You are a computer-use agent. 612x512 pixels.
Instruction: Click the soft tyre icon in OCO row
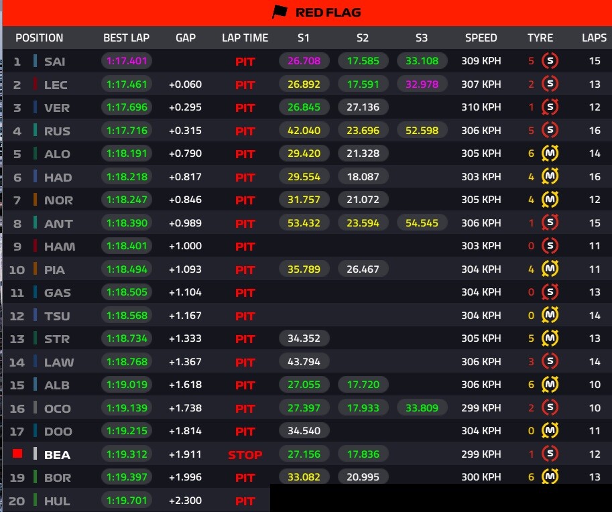coord(550,408)
